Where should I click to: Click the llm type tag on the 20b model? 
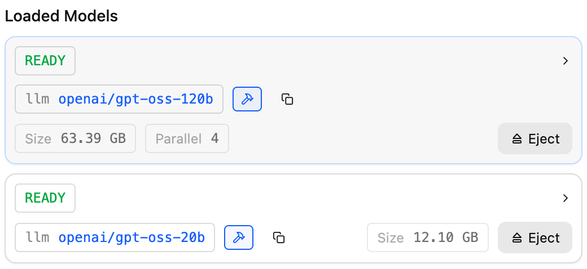(x=37, y=237)
